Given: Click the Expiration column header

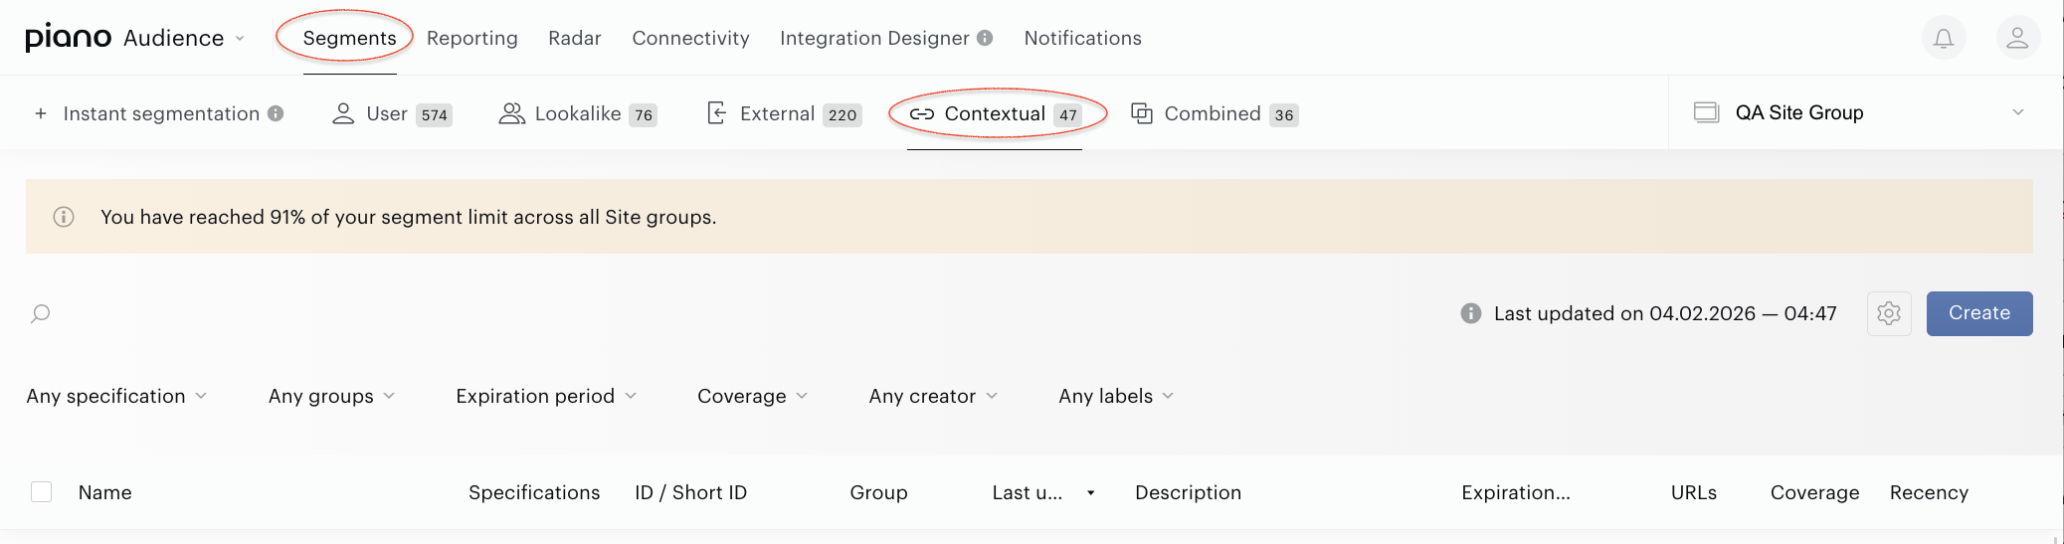Looking at the screenshot, I should point(1516,492).
